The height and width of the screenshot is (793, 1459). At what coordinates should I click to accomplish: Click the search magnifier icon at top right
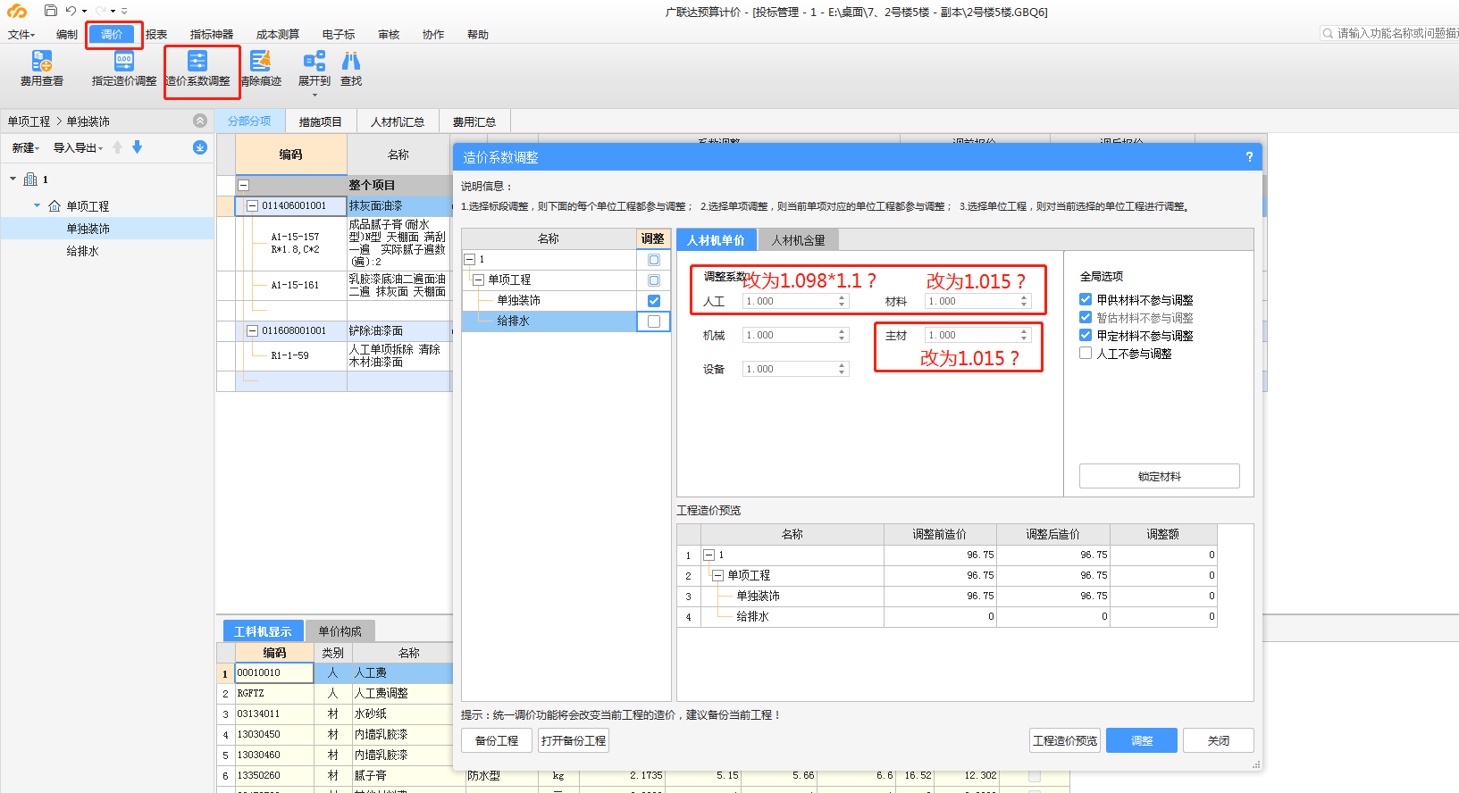click(x=1328, y=33)
